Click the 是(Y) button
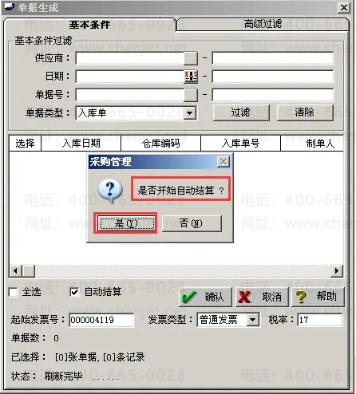The width and height of the screenshot is (356, 394). (126, 223)
